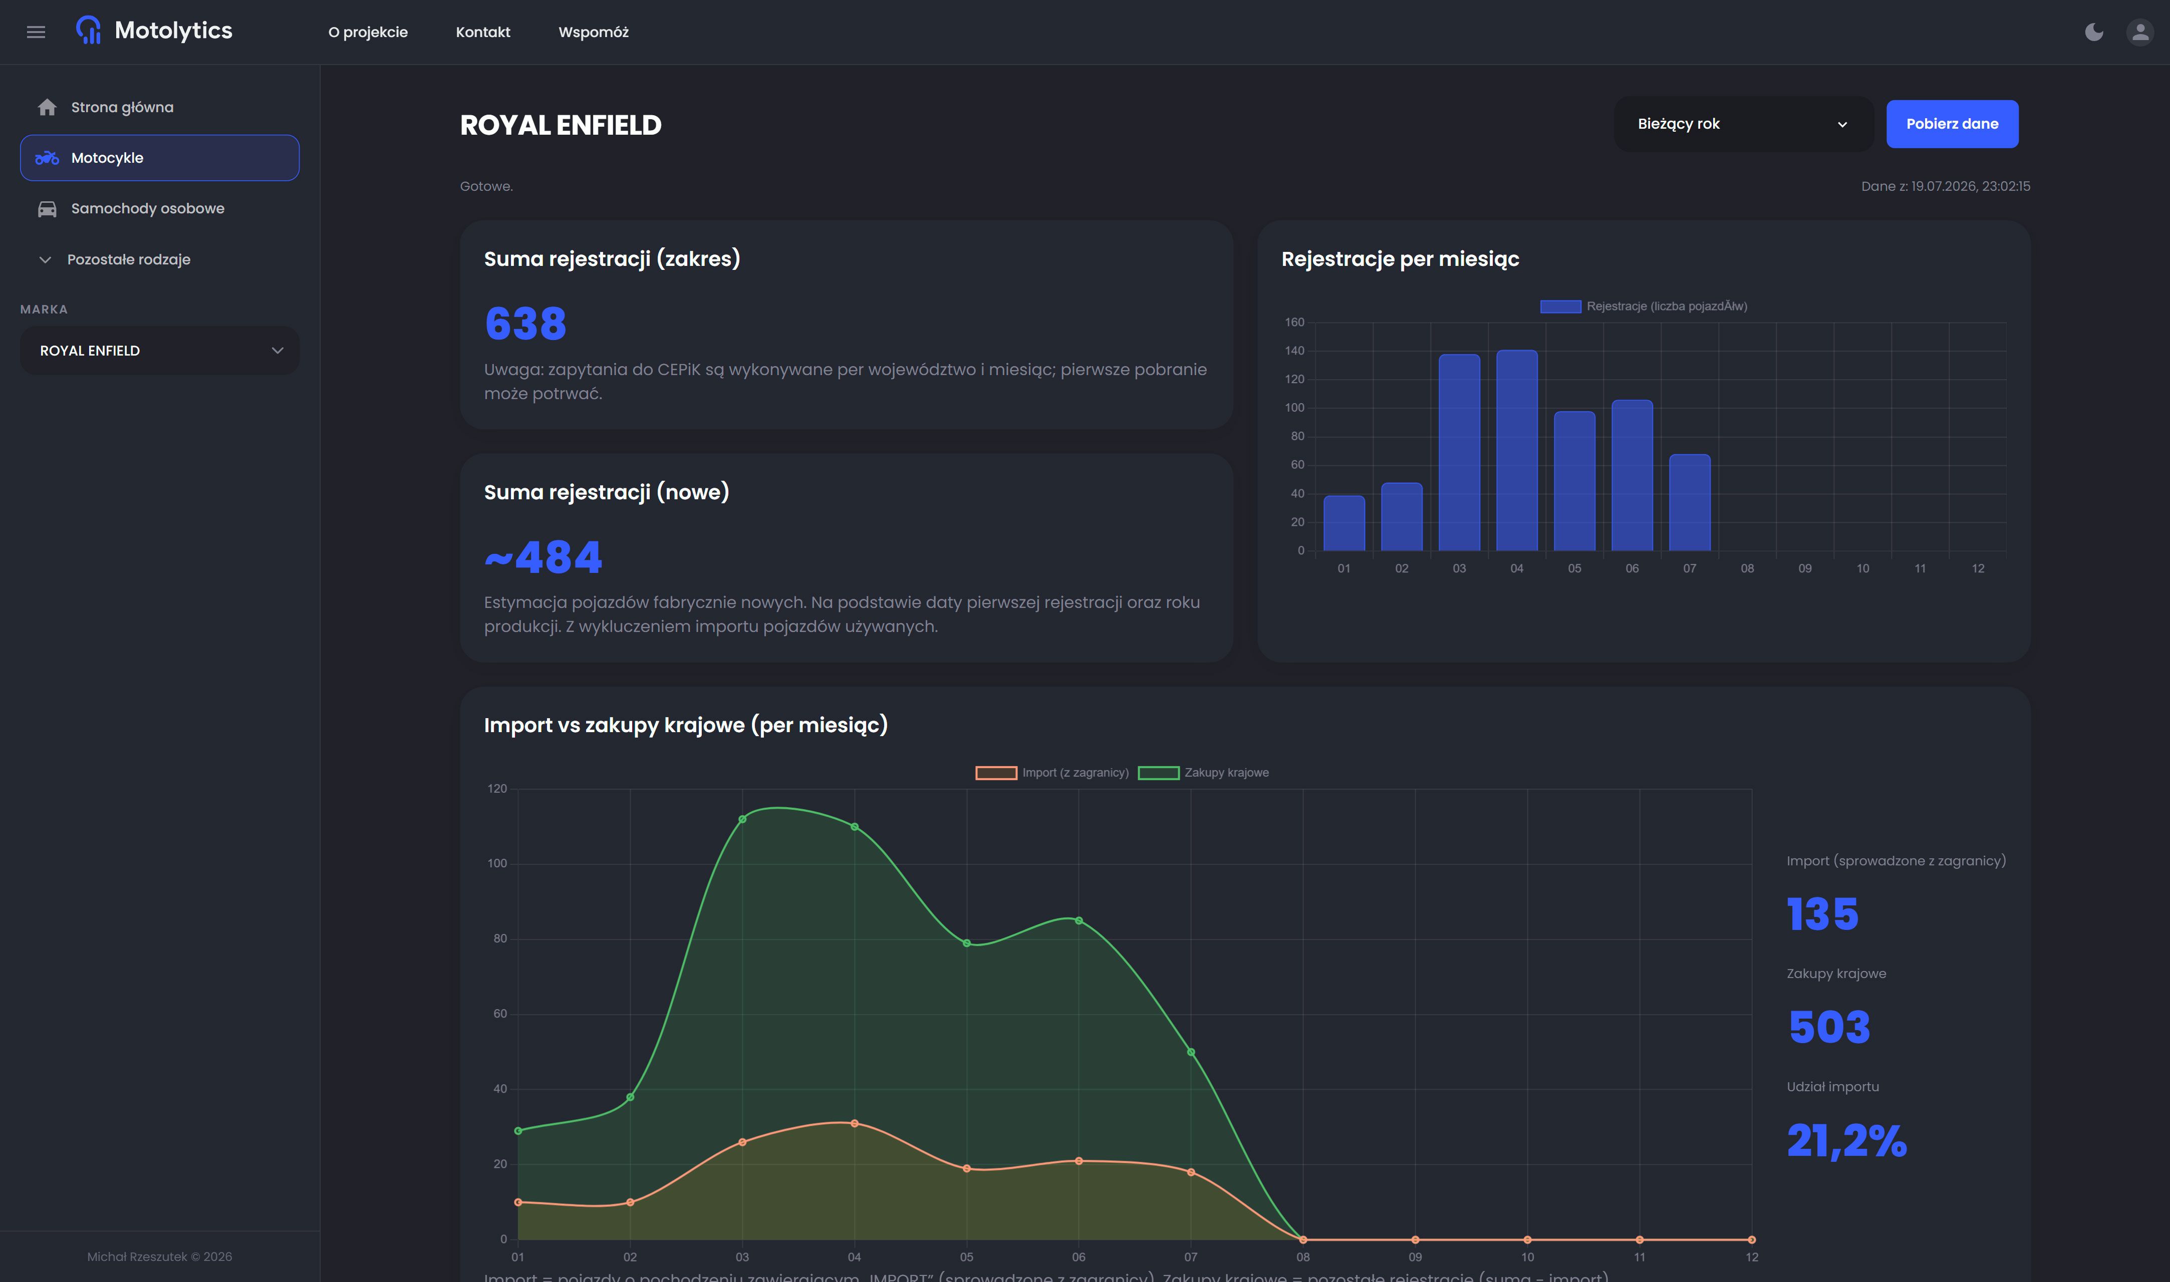Screen dimensions: 2170x1282
Task: Click the Suma rejestracji (zakres) title
Action: pos(613,259)
